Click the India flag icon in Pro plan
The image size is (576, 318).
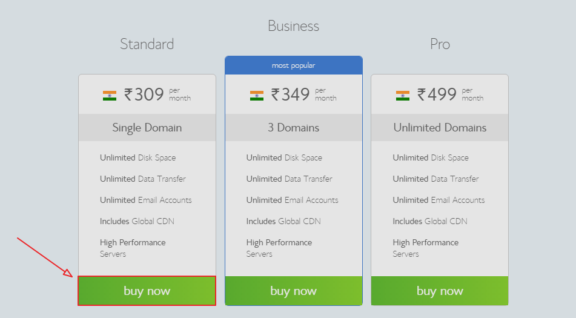pyautogui.click(x=403, y=96)
